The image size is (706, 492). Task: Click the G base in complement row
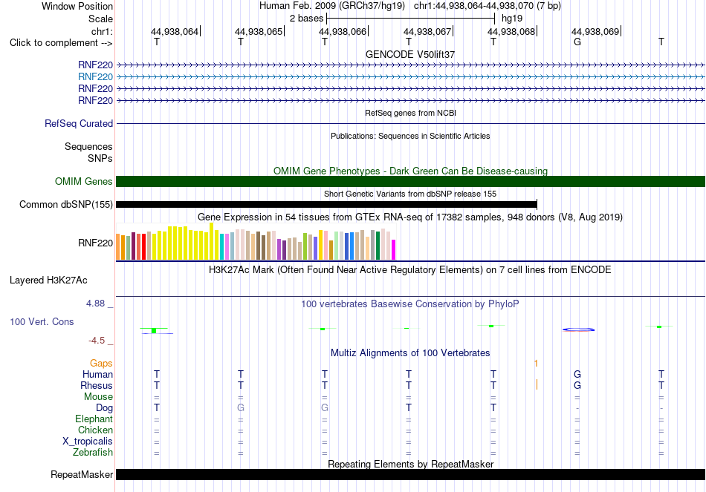click(x=577, y=42)
